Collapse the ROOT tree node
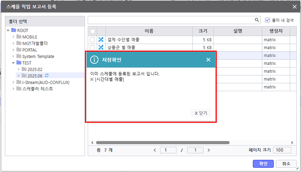The width and height of the screenshot is (301, 172). [8, 30]
